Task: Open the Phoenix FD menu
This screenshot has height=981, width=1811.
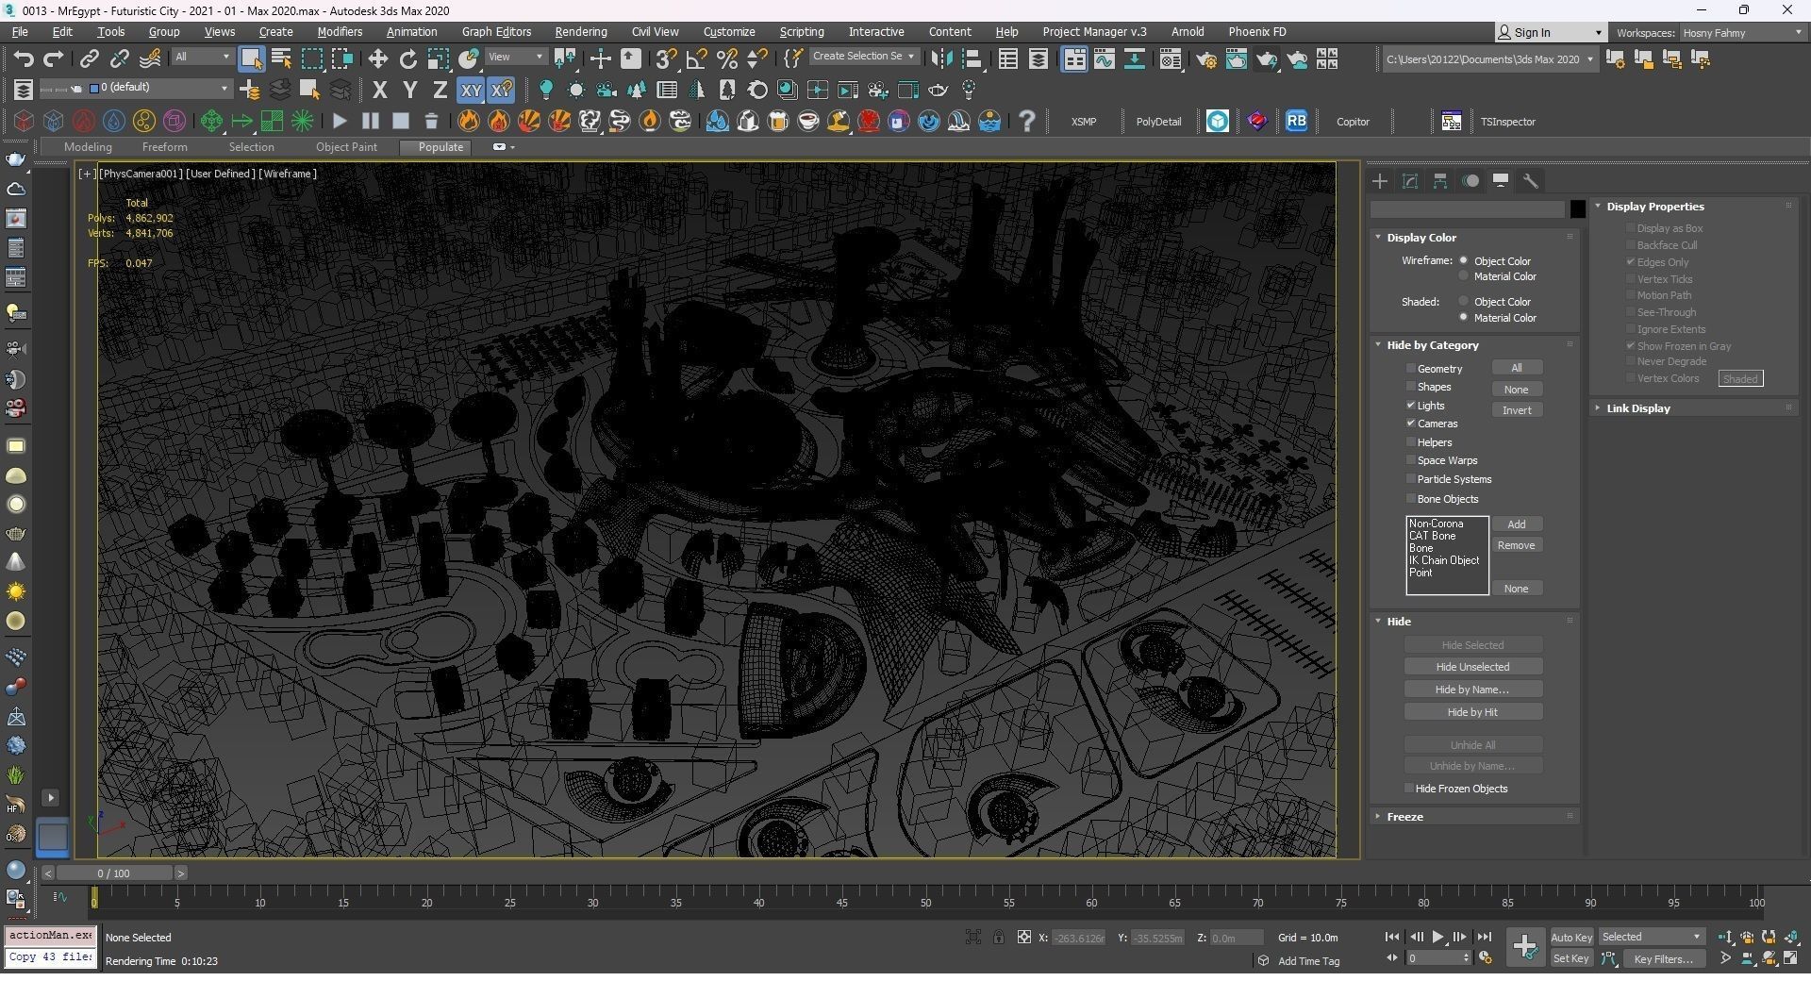Action: point(1256,32)
